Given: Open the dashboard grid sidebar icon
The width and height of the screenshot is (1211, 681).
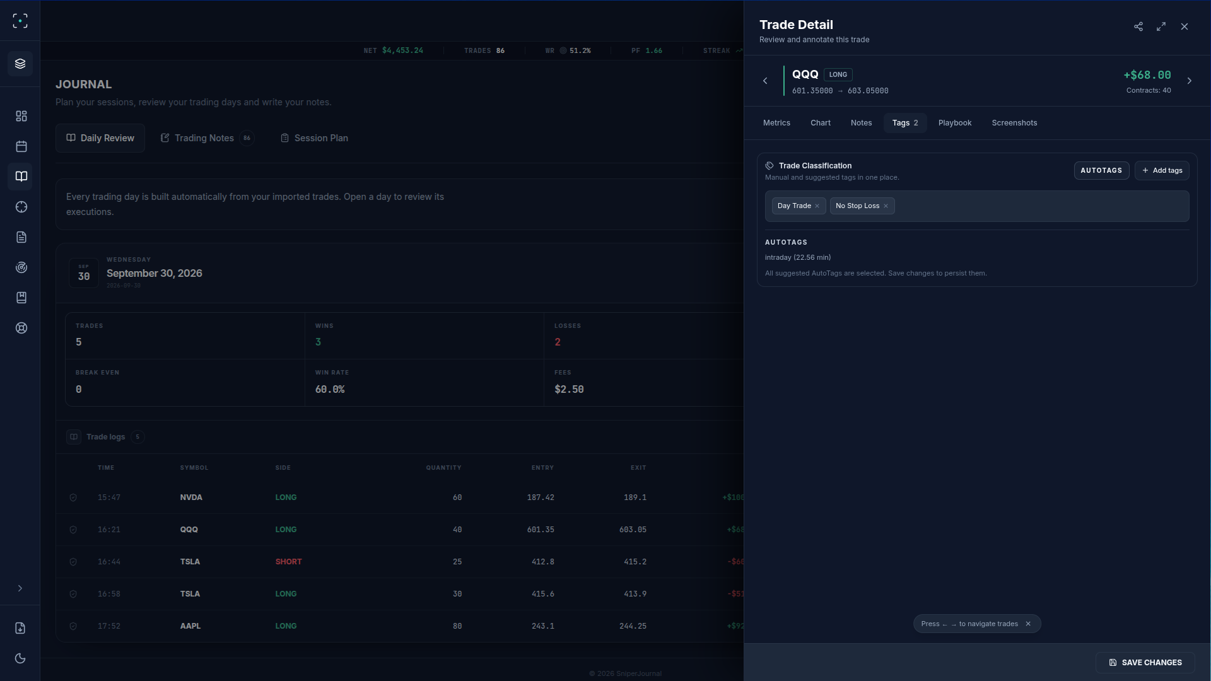Looking at the screenshot, I should click(21, 116).
